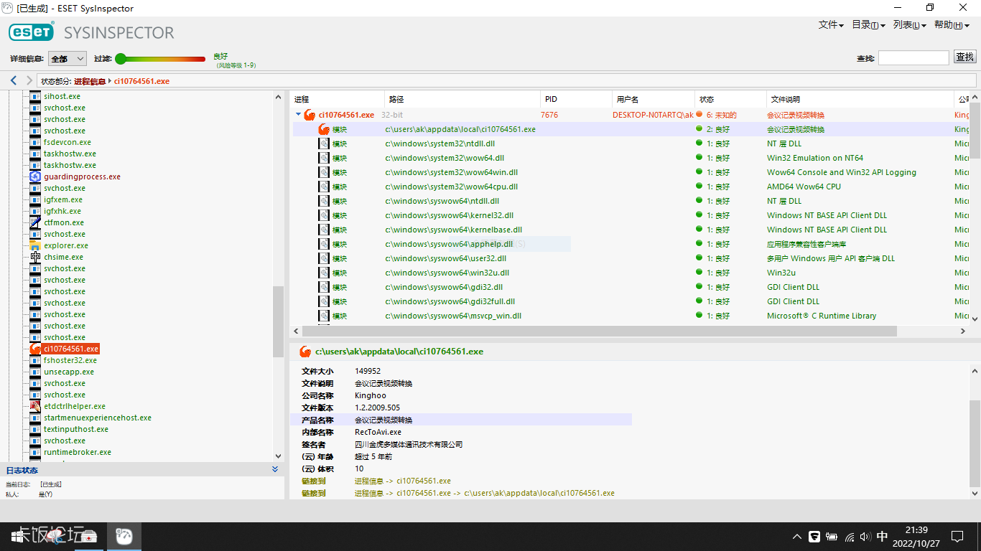The height and width of the screenshot is (551, 981).
Task: Click the battery tray icon
Action: pyautogui.click(x=832, y=537)
